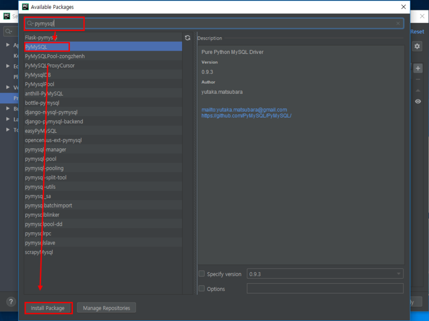Select the Flask-pymysql package row
Screen dimensions: 429x321
point(103,38)
